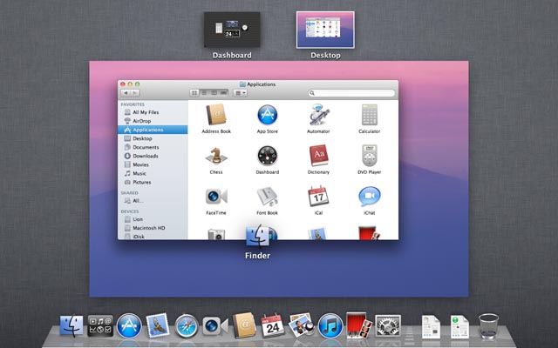Image resolution: width=558 pixels, height=348 pixels.
Task: Click the FAVORITES sidebar heading
Action: (133, 104)
